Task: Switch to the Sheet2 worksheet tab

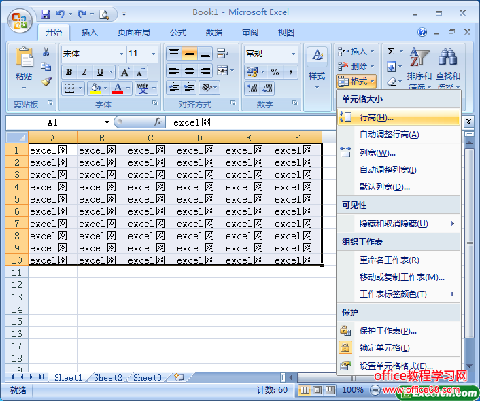Action: coord(108,378)
